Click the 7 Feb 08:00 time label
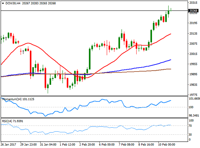This screenshot has height=148, width=200. (126, 145)
